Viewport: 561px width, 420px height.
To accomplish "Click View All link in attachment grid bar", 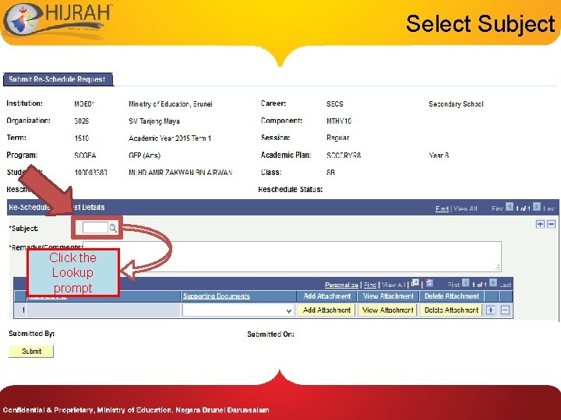I will (x=393, y=285).
